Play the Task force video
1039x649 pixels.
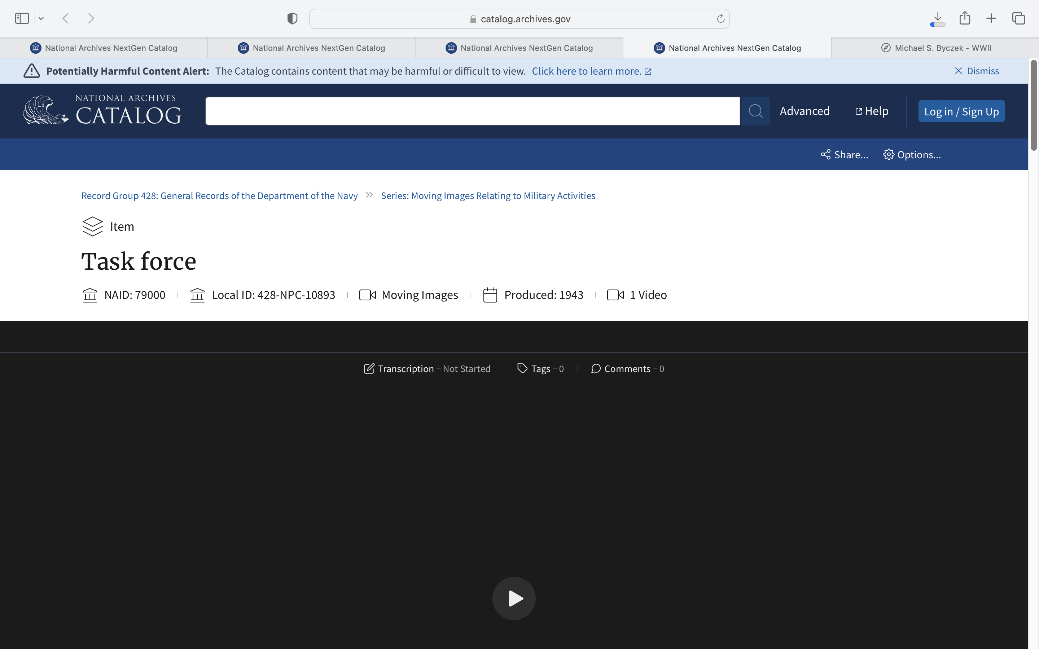point(514,598)
